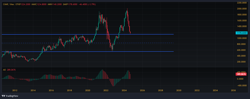Select the upper solid blue horizontal line
250x99 pixels.
click(87, 34)
